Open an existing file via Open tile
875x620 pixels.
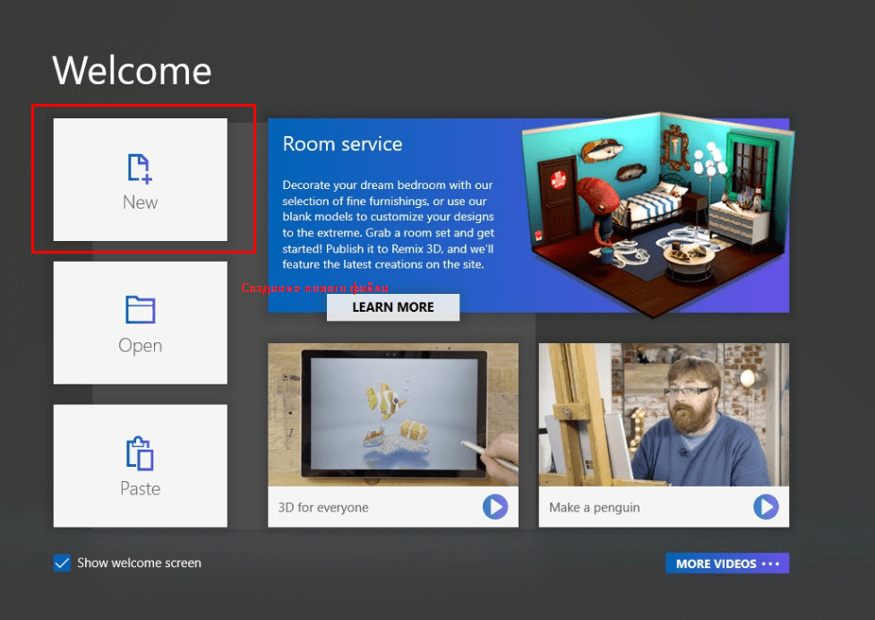tap(140, 323)
